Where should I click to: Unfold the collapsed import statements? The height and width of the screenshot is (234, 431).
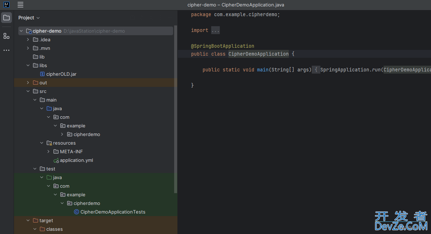[215, 31]
